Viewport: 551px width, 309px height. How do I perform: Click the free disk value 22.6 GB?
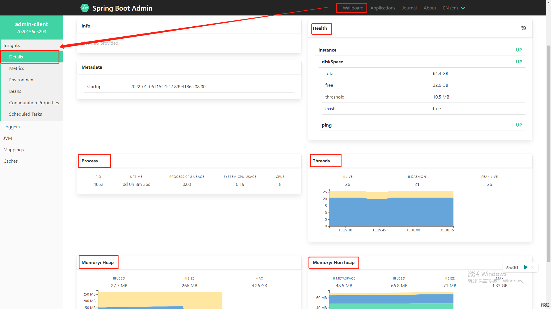pyautogui.click(x=441, y=85)
